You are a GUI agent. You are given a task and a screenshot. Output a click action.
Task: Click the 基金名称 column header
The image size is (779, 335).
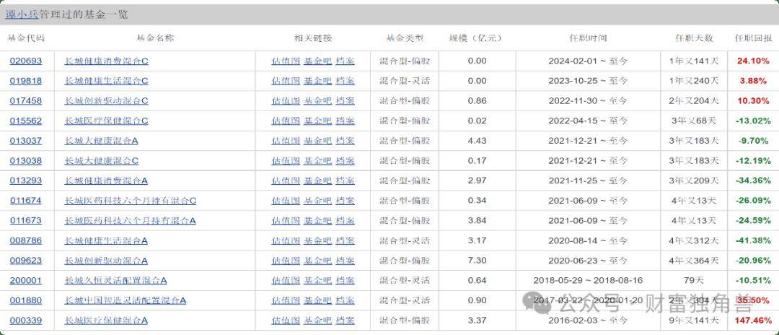click(155, 38)
